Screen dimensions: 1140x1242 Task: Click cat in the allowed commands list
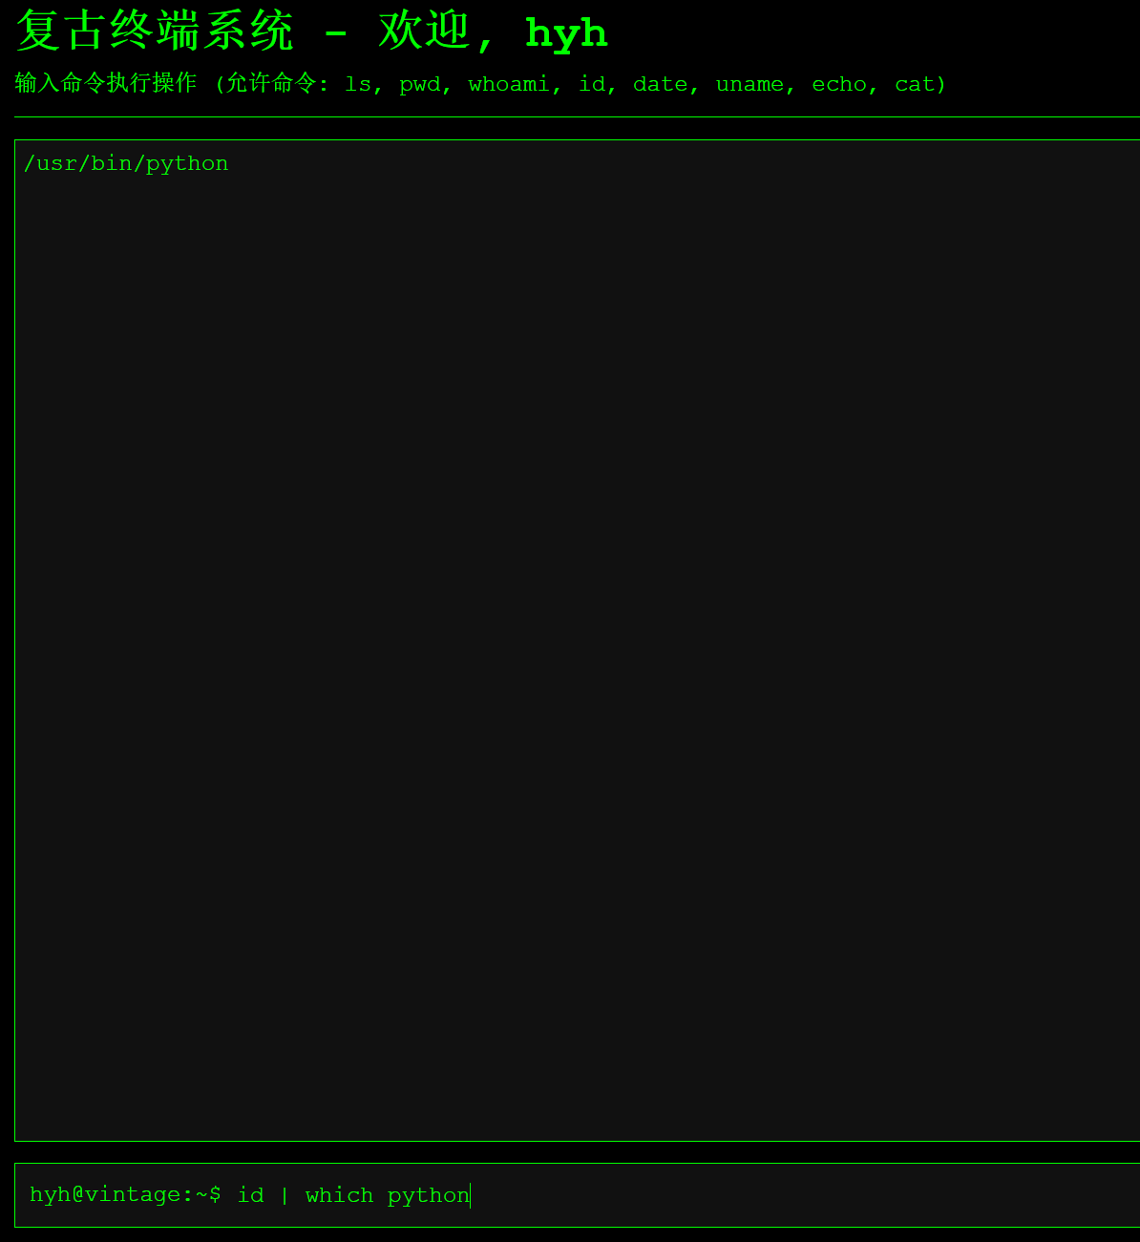[914, 85]
